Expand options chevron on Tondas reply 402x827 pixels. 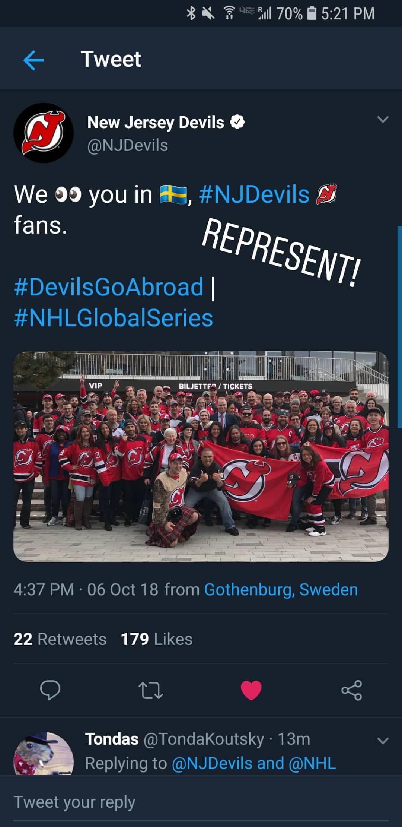[383, 740]
